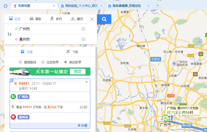Click the 终 end marker icon

pyautogui.click(x=13, y=117)
